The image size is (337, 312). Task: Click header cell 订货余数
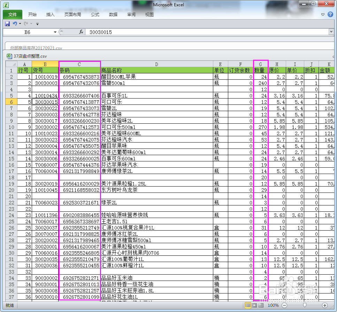click(241, 70)
